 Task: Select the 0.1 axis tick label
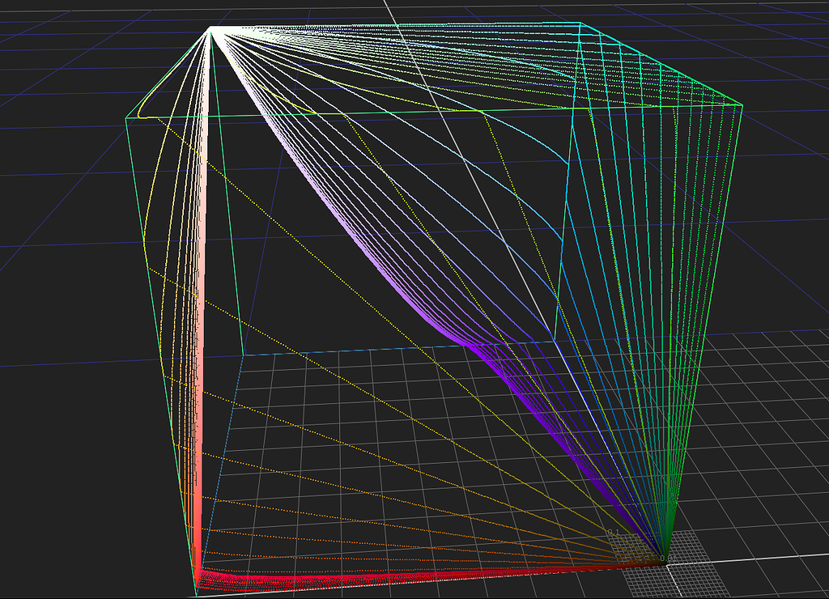click(613, 531)
